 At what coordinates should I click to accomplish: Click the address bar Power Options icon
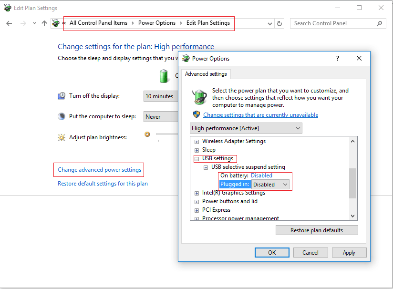click(56, 23)
